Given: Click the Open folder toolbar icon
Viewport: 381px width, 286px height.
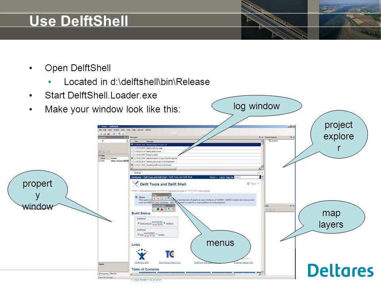Looking at the screenshot, I should [x=104, y=134].
